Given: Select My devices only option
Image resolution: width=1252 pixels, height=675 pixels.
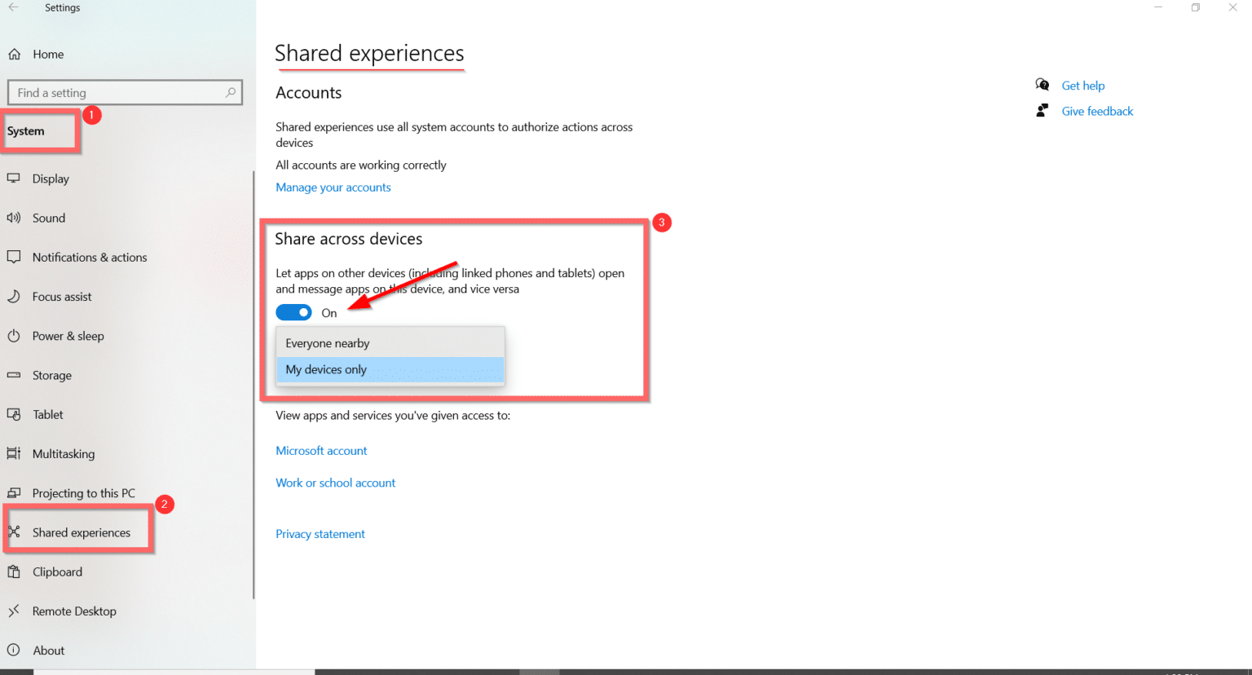Looking at the screenshot, I should click(x=390, y=369).
